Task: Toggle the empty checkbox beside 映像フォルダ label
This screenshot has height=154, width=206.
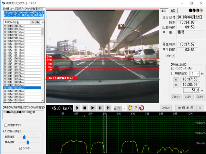Action: point(44,9)
